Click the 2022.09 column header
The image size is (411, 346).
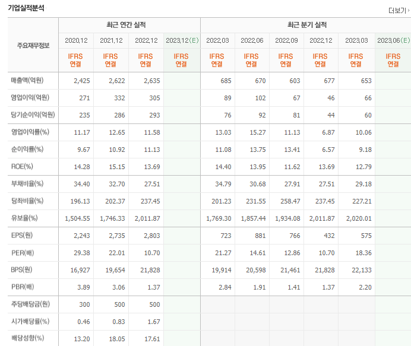(286, 40)
